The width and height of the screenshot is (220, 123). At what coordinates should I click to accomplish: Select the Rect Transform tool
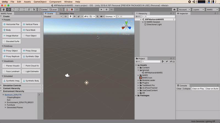pyautogui.click(x=24, y=9)
